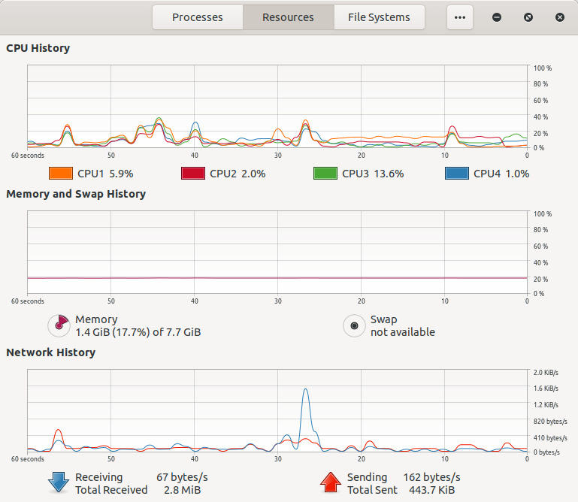578x502 pixels.
Task: Switch to the Processes tab
Action: click(x=198, y=17)
